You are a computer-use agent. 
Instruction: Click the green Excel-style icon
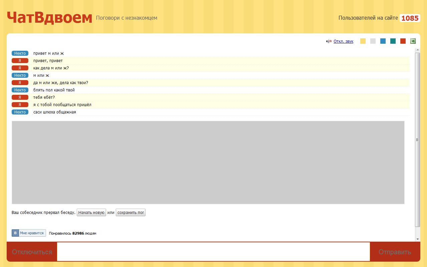click(x=413, y=41)
